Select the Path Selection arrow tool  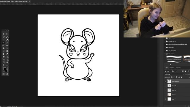(7, 59)
